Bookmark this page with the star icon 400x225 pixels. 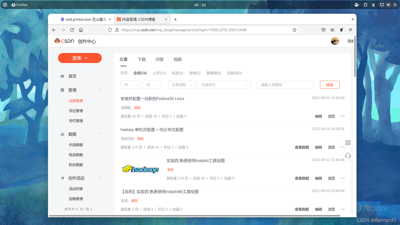coord(294,30)
